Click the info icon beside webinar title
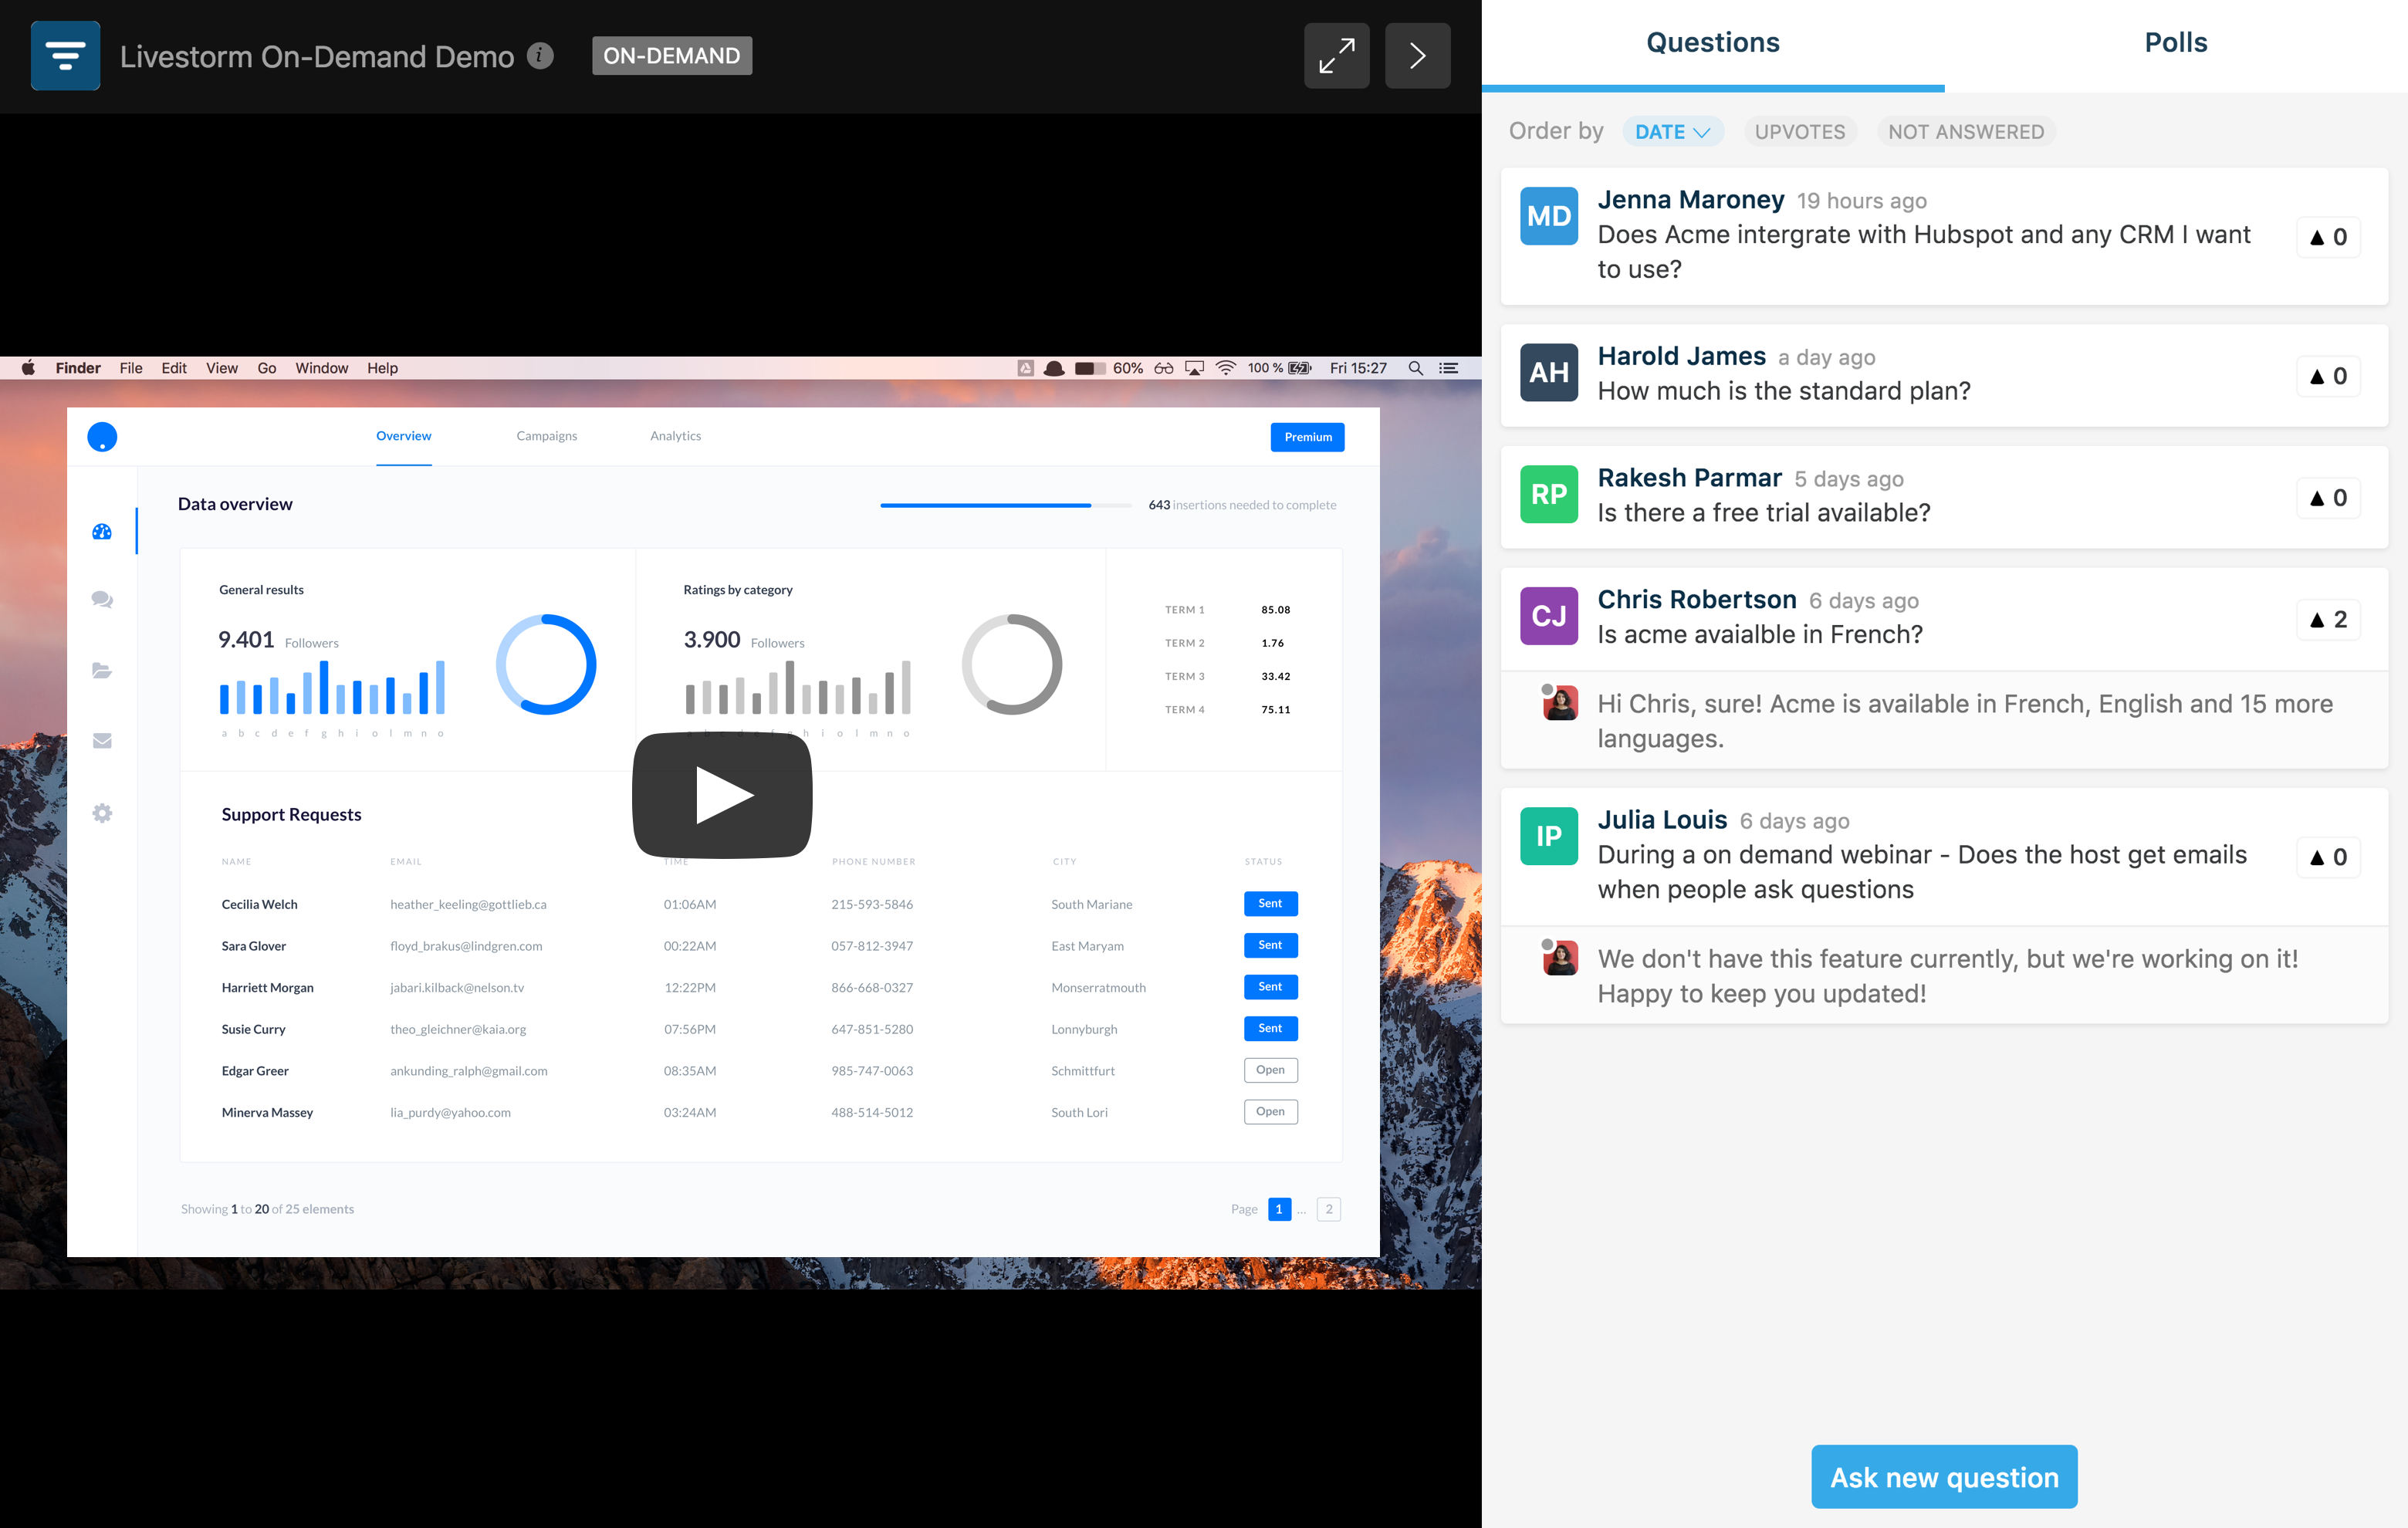The width and height of the screenshot is (2408, 1528). click(540, 56)
